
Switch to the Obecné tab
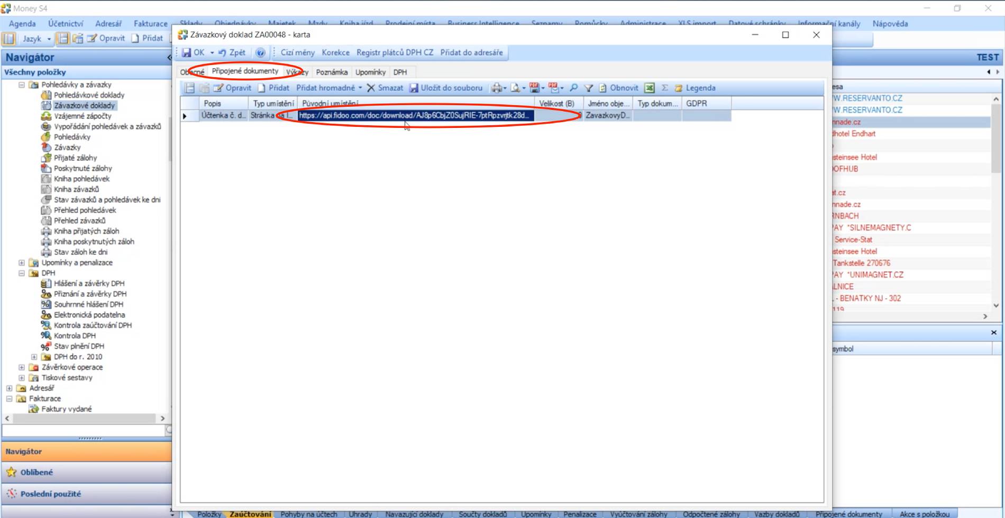point(191,72)
